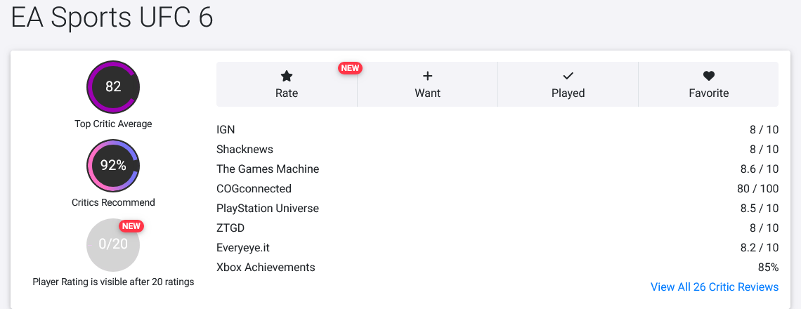Click the 8.5 / 10 score
This screenshot has height=309, width=801.
760,209
